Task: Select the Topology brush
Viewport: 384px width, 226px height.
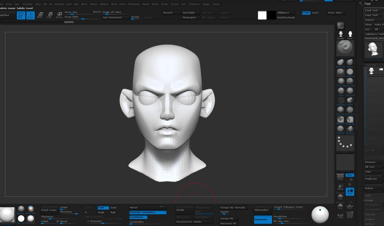Action: pos(350,129)
